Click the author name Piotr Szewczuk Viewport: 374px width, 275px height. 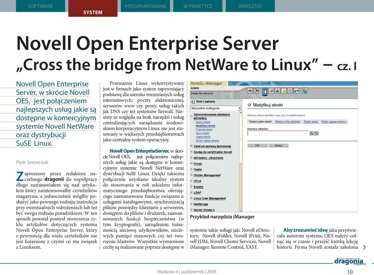coord(32,162)
